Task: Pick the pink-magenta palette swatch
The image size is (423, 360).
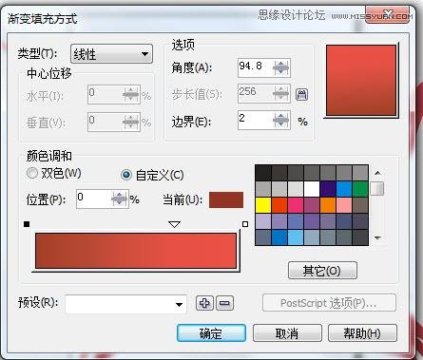Action: pyautogui.click(x=296, y=205)
